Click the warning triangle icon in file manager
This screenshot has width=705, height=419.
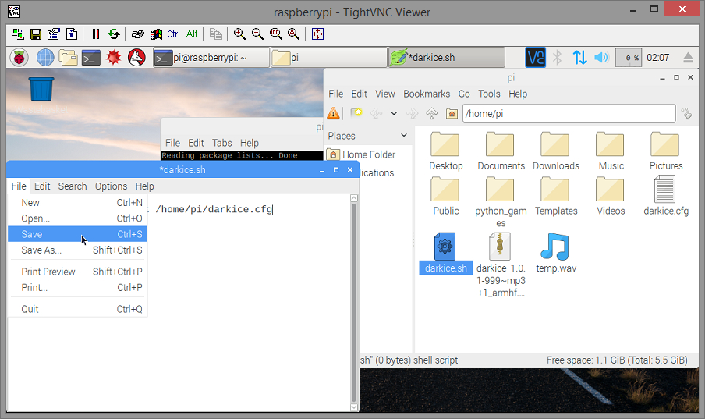pyautogui.click(x=333, y=113)
